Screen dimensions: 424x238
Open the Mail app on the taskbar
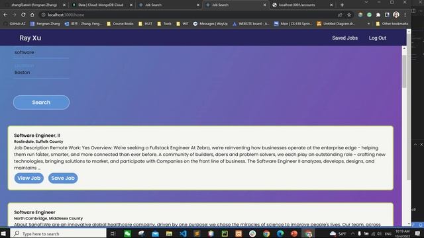pos(155,233)
